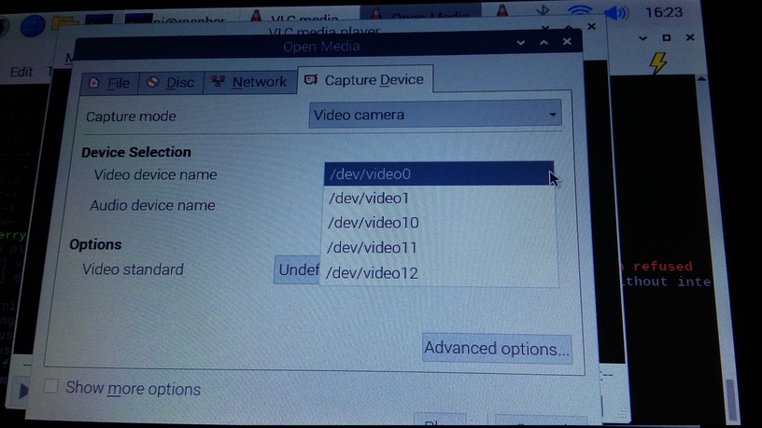762x428 pixels.
Task: Click the volume speaker tray icon
Action: 616,11
